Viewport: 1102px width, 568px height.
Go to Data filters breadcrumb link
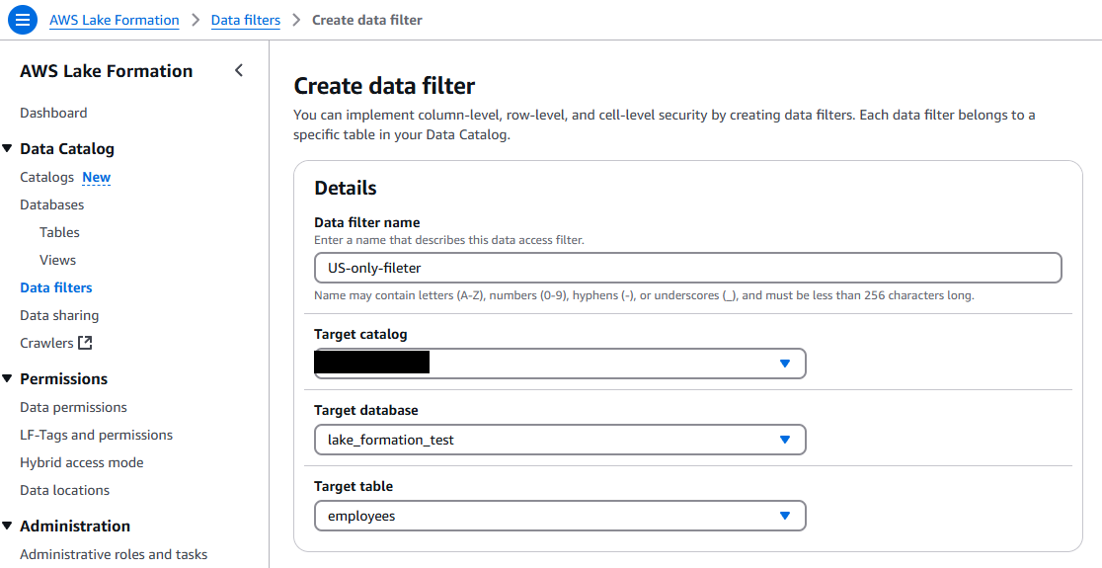point(246,21)
